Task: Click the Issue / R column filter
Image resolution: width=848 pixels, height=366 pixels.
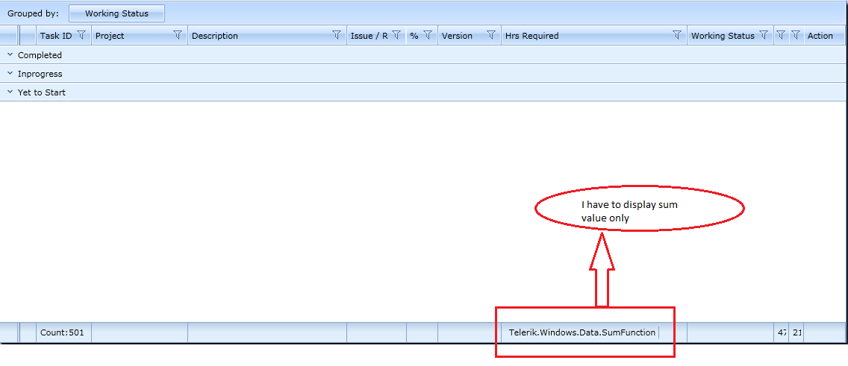Action: [396, 35]
